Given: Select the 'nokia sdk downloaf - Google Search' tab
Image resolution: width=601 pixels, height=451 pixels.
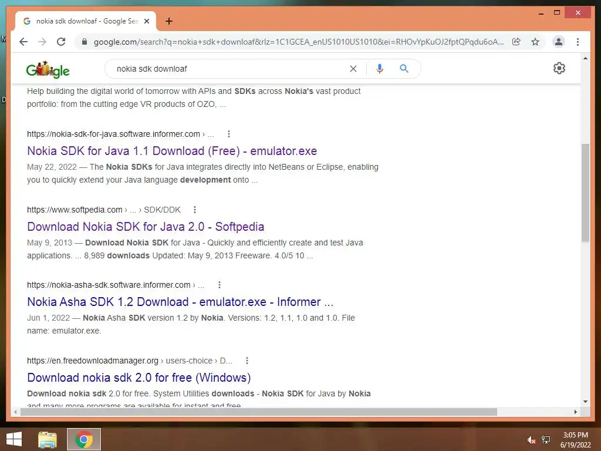Looking at the screenshot, I should tap(86, 21).
